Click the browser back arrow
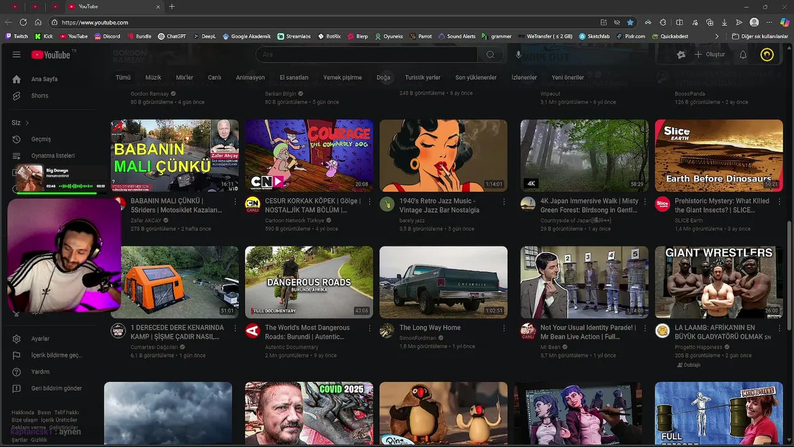Viewport: 794px width, 447px height. (8, 22)
